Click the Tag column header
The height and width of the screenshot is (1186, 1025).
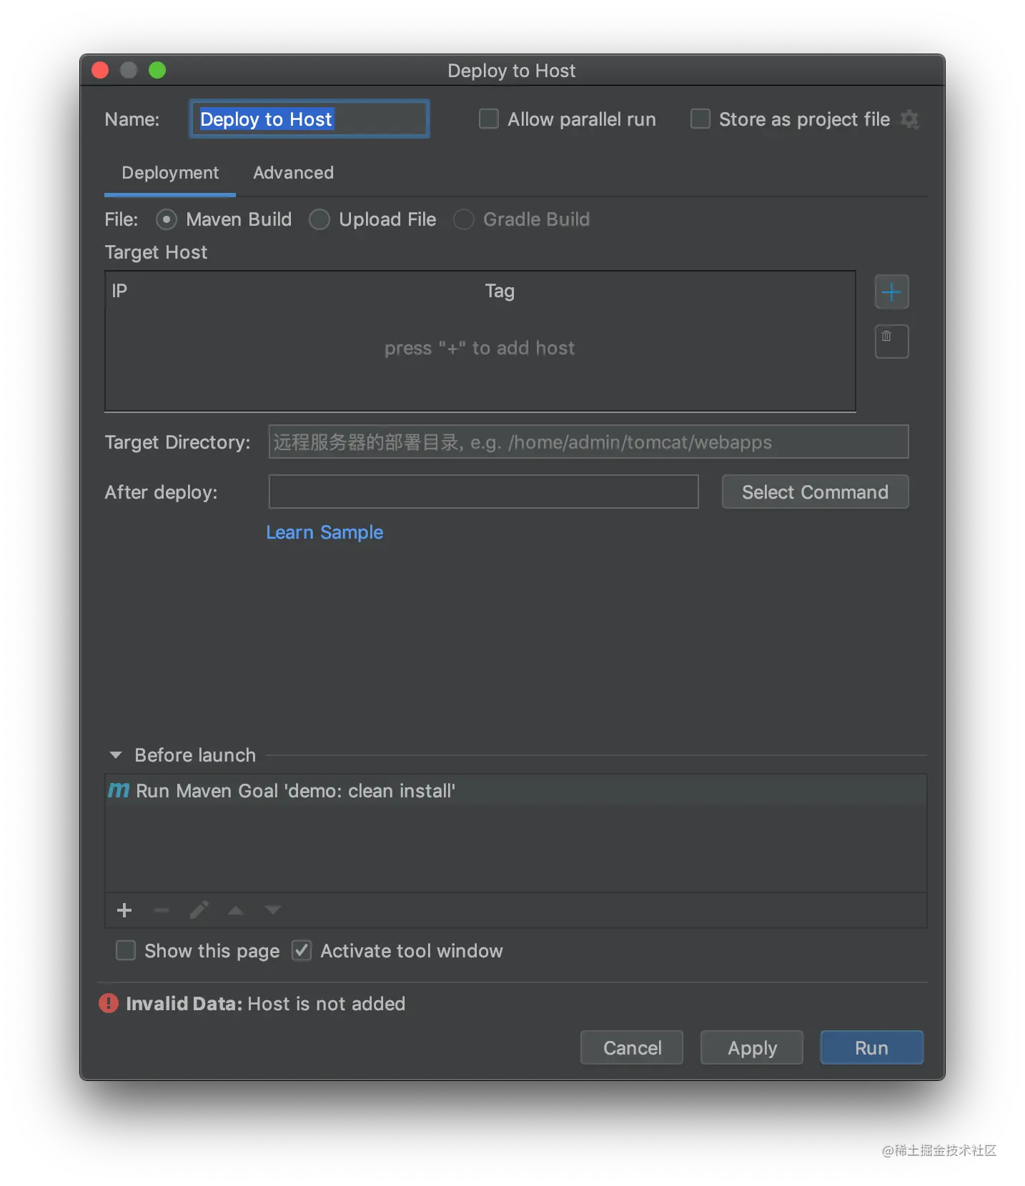point(500,291)
